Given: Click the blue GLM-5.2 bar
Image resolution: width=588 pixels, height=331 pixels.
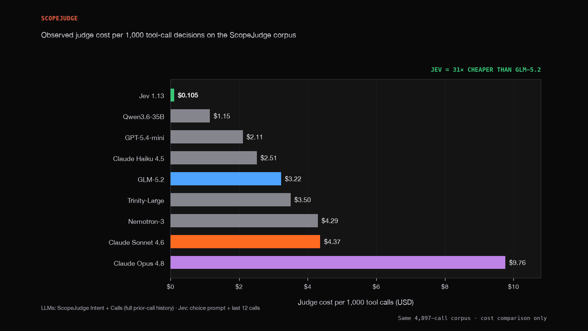Looking at the screenshot, I should click(x=226, y=179).
